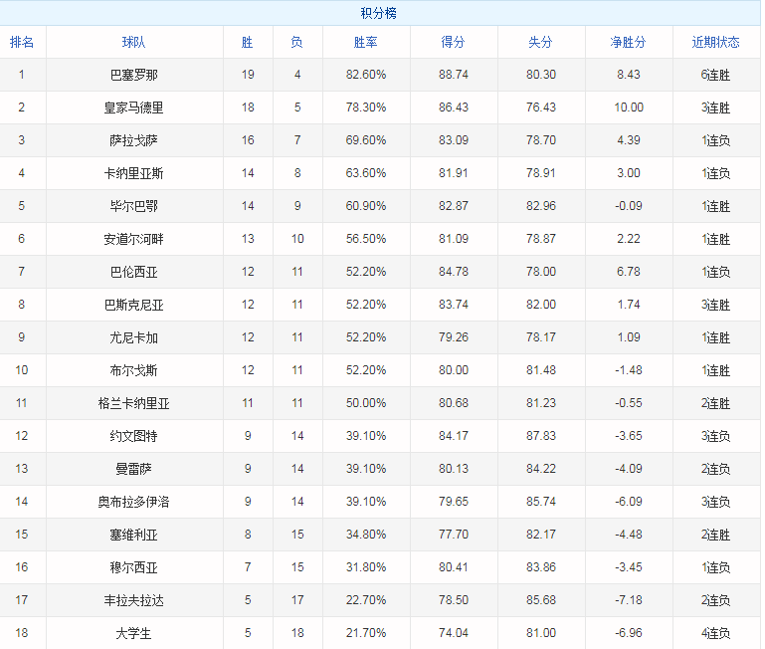Click the 胜 column header
Viewport: 765px width, 649px height.
point(248,42)
